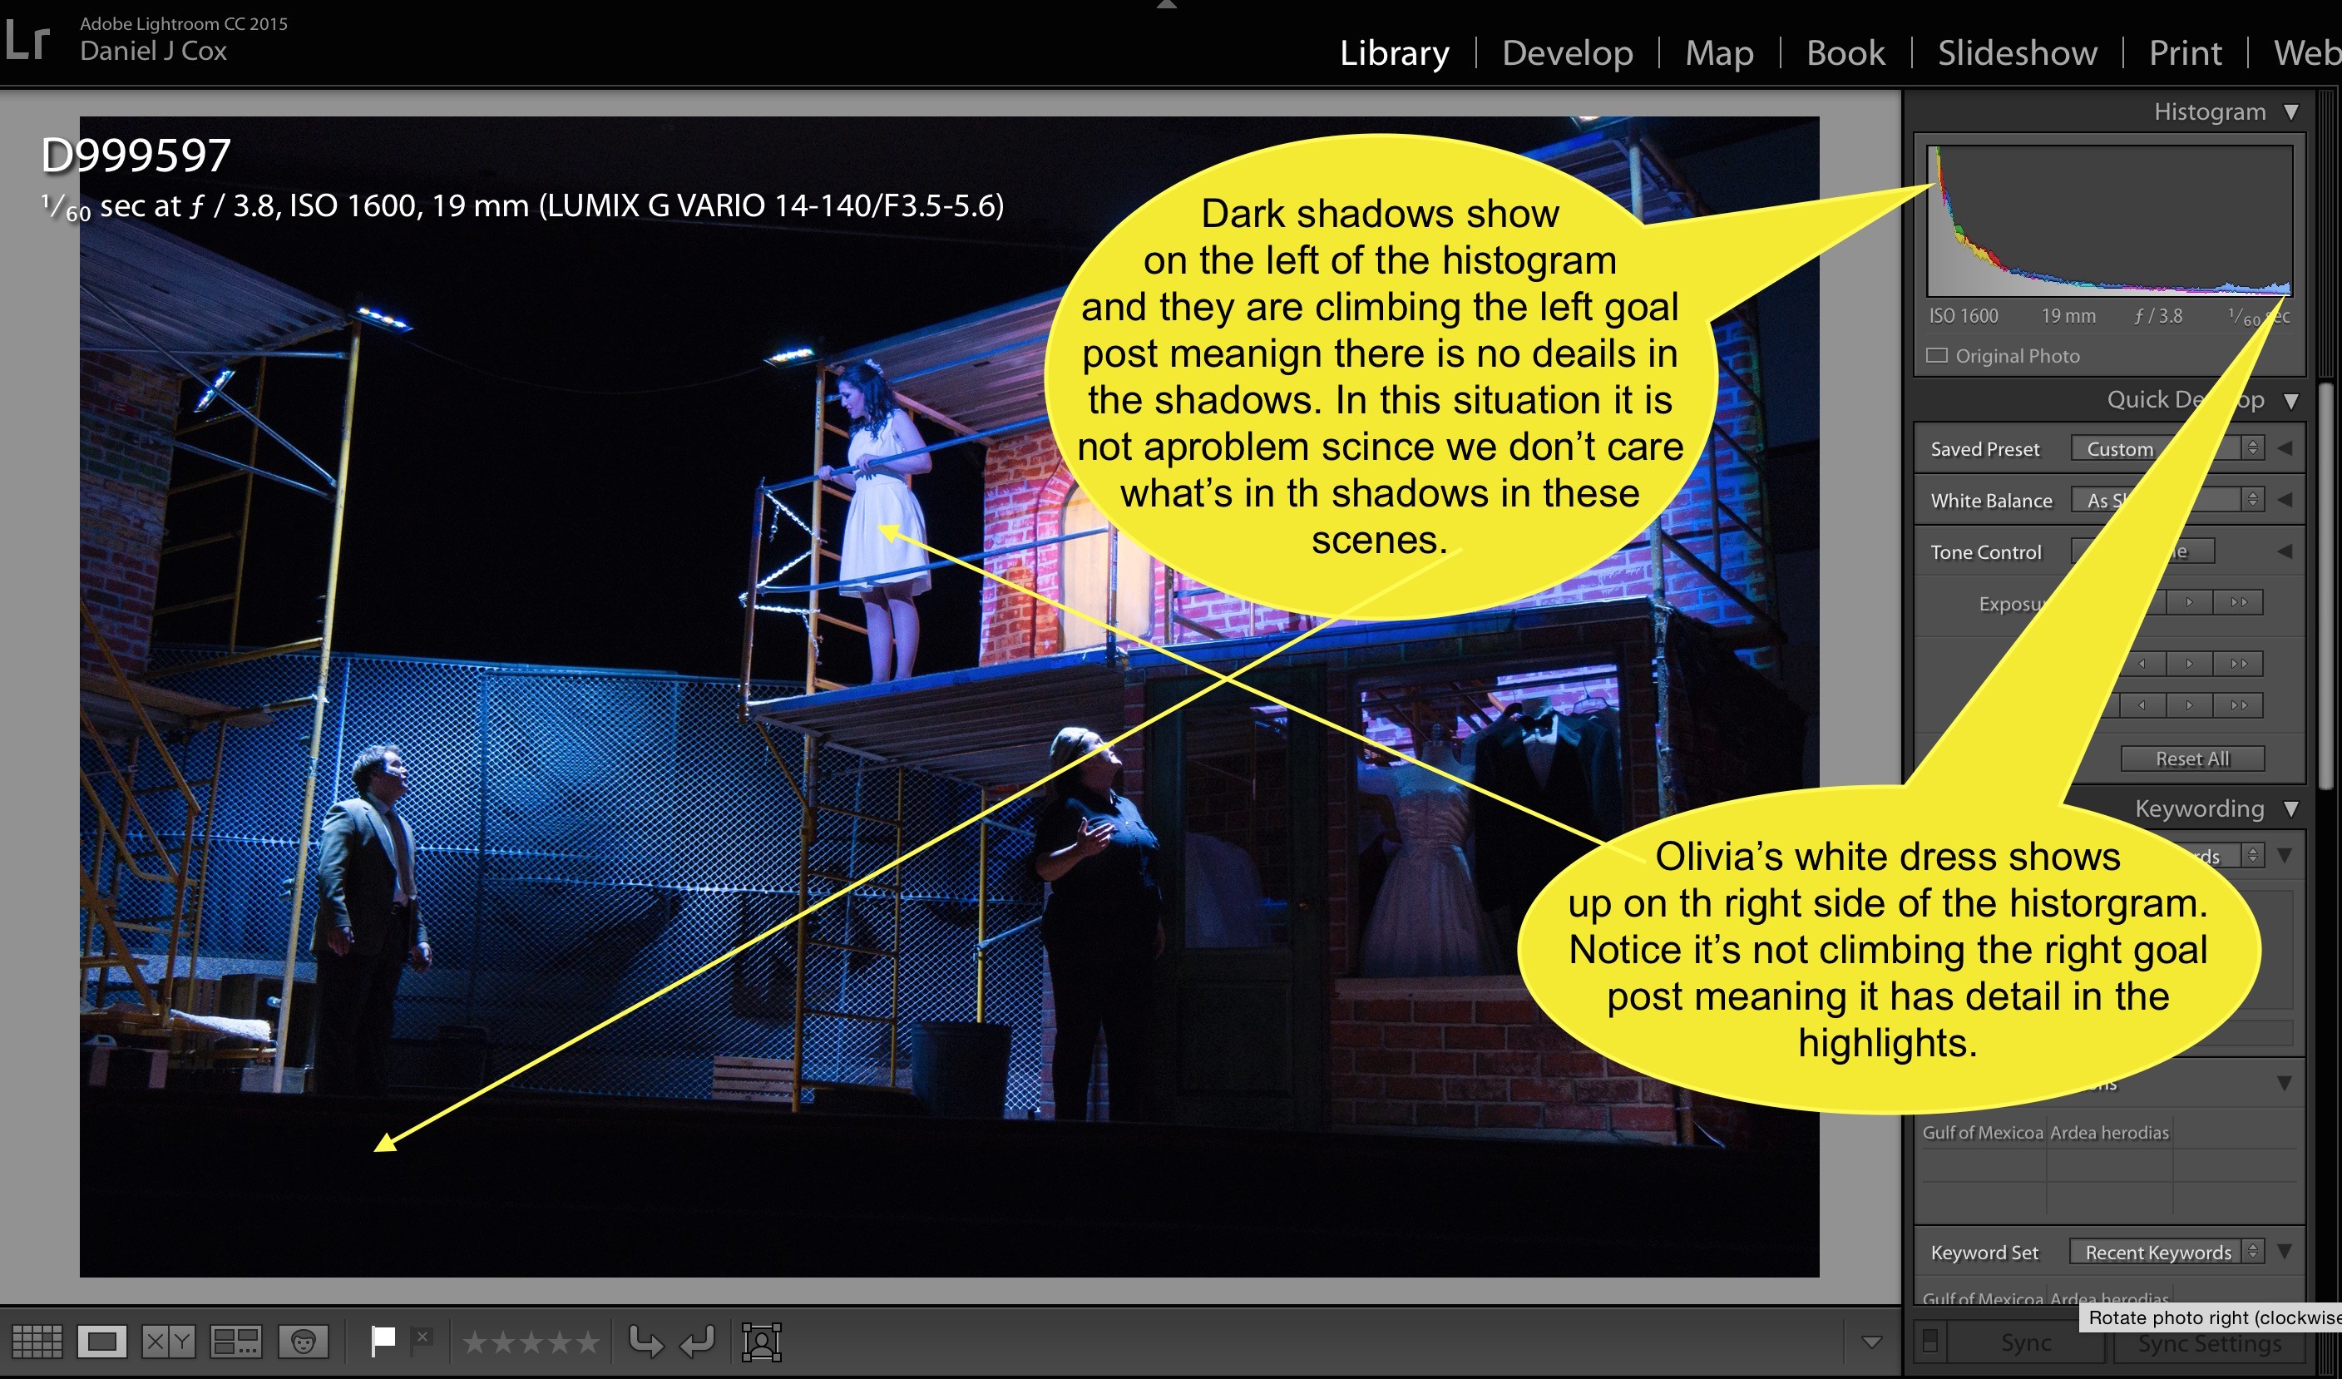Open White Balance dropdown

pos(2167,500)
